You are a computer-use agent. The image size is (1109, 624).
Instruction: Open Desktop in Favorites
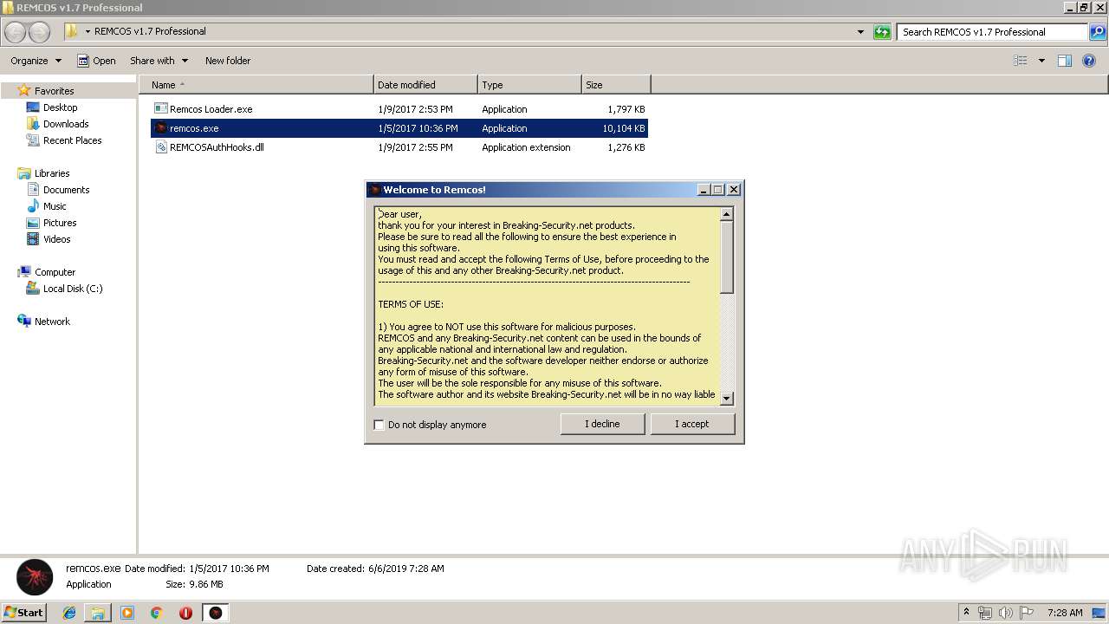[x=60, y=107]
